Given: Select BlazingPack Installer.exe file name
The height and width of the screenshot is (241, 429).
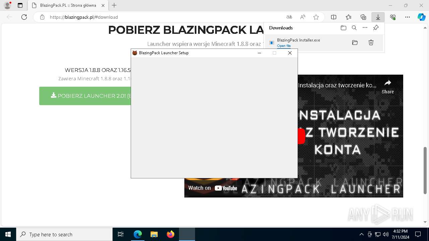Looking at the screenshot, I should pyautogui.click(x=298, y=40).
